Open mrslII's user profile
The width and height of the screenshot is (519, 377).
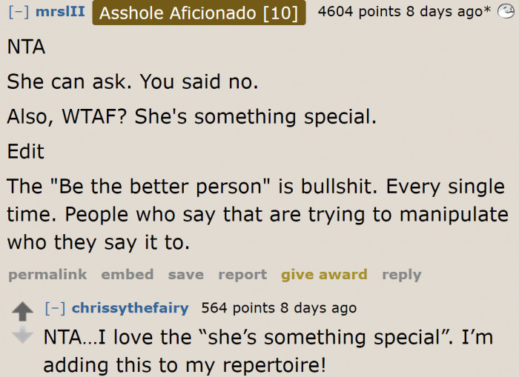(60, 13)
